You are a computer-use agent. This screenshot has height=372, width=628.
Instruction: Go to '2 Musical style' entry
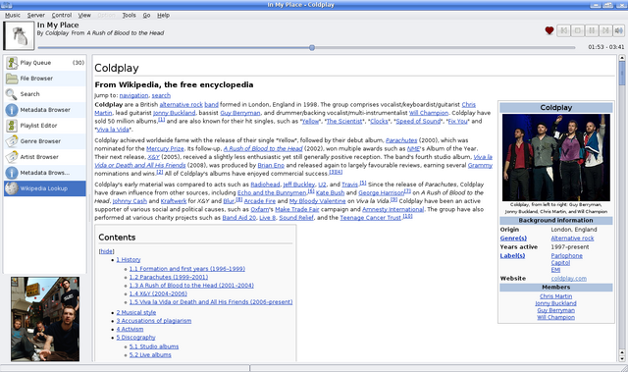136,313
